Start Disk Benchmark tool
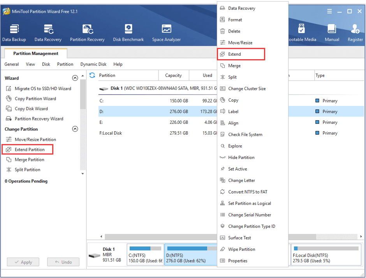Viewport: 366px width, 278px height. click(x=128, y=33)
